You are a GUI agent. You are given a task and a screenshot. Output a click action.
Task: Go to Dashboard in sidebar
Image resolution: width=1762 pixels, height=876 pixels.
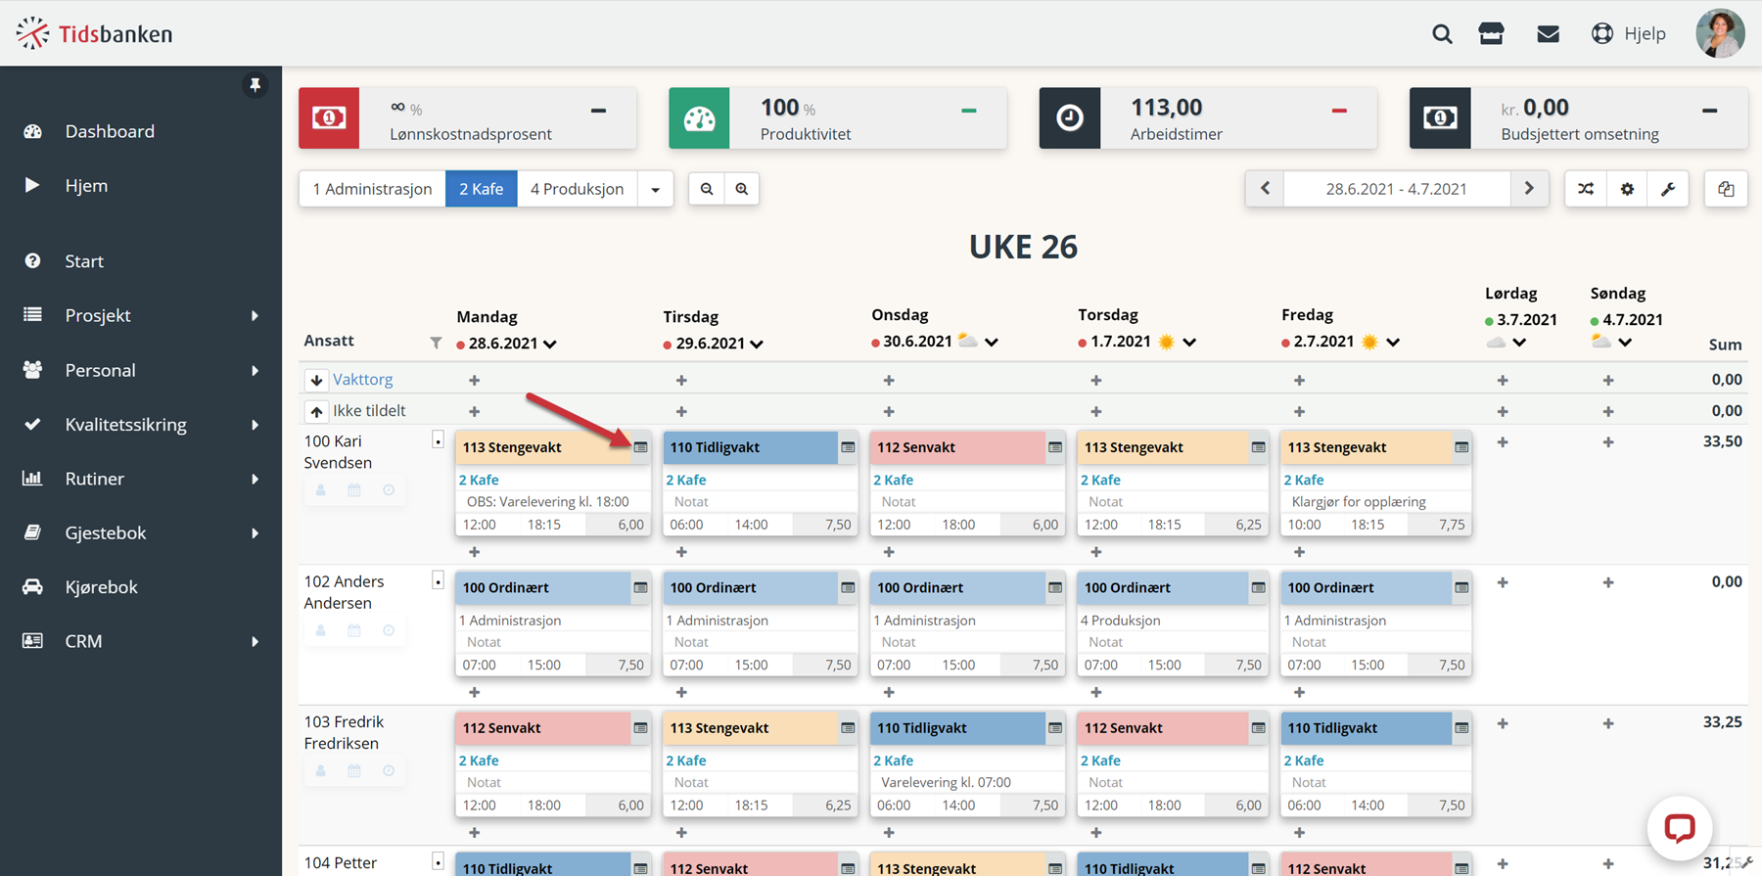point(110,131)
